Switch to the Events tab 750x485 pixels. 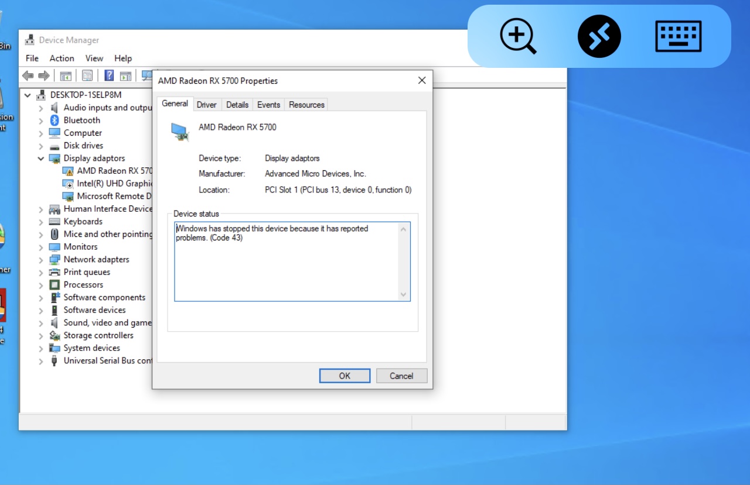[268, 105]
